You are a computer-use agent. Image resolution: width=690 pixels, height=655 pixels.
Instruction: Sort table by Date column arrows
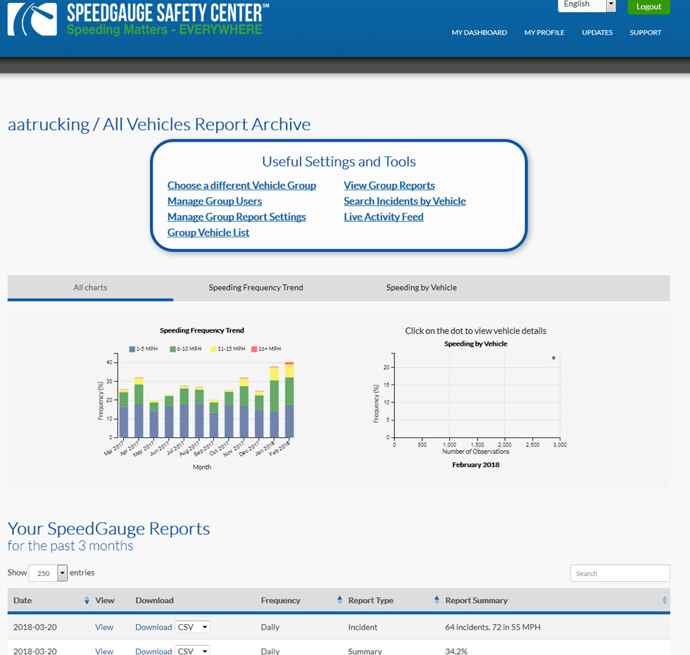point(87,600)
